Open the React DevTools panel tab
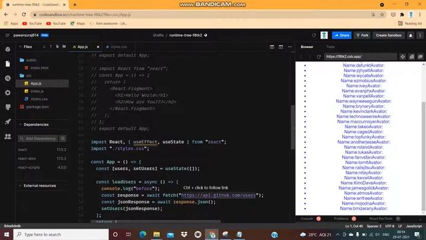 [381, 219]
